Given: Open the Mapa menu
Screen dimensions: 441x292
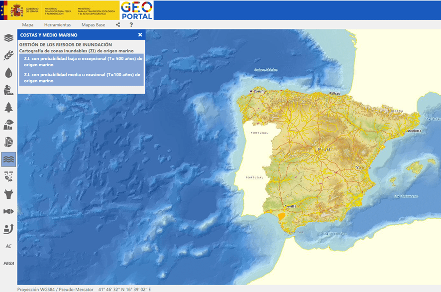Looking at the screenshot, I should point(28,24).
